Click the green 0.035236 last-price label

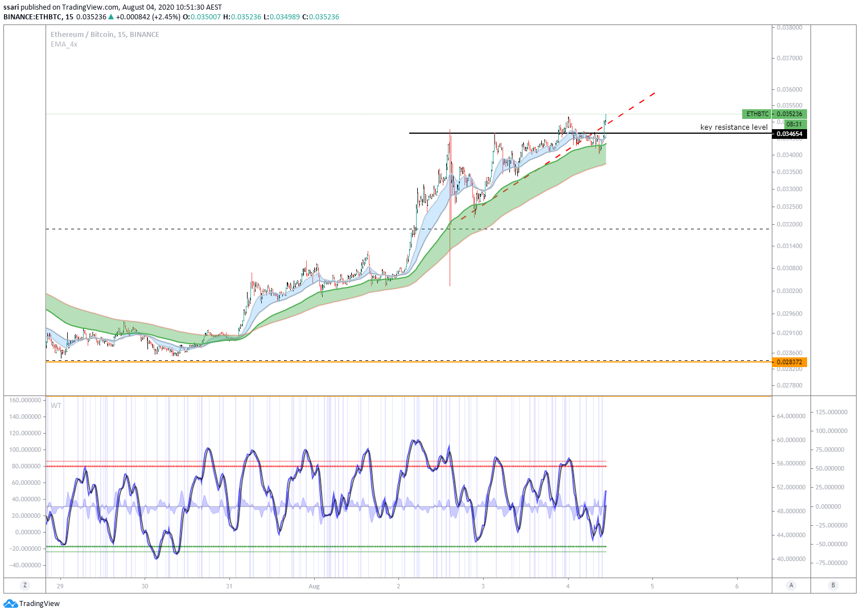pyautogui.click(x=789, y=114)
